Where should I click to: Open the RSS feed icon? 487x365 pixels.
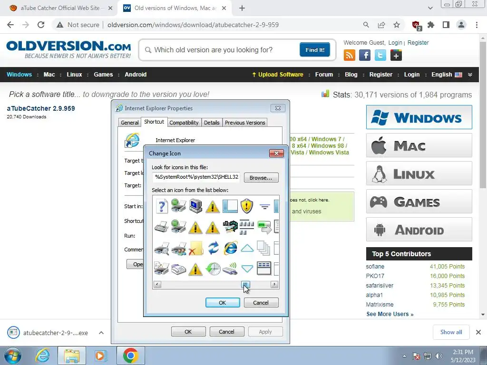[x=350, y=55]
